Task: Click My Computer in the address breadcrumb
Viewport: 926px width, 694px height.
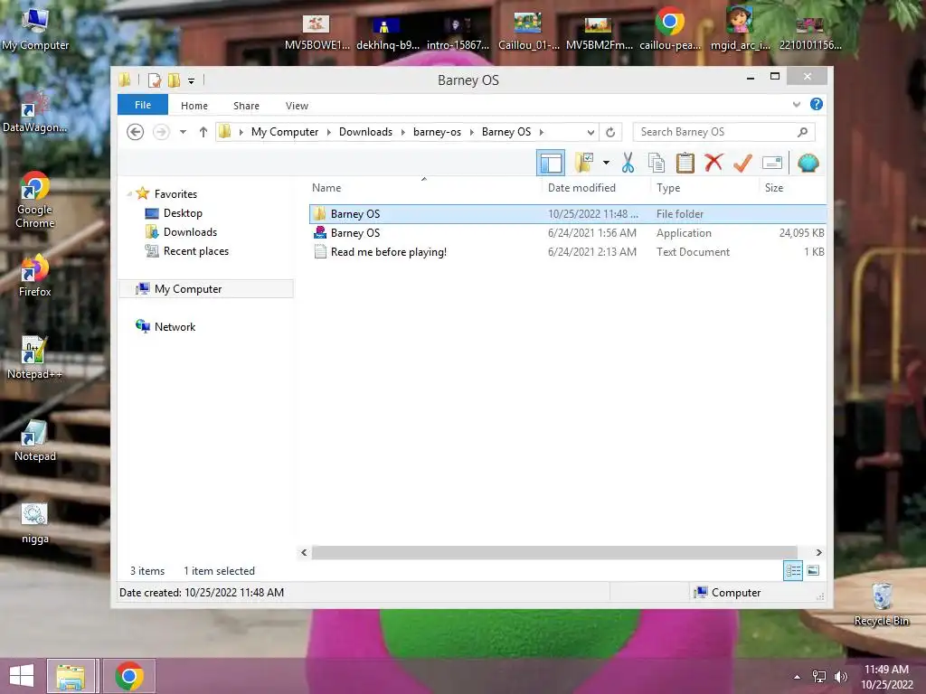Action: point(285,132)
